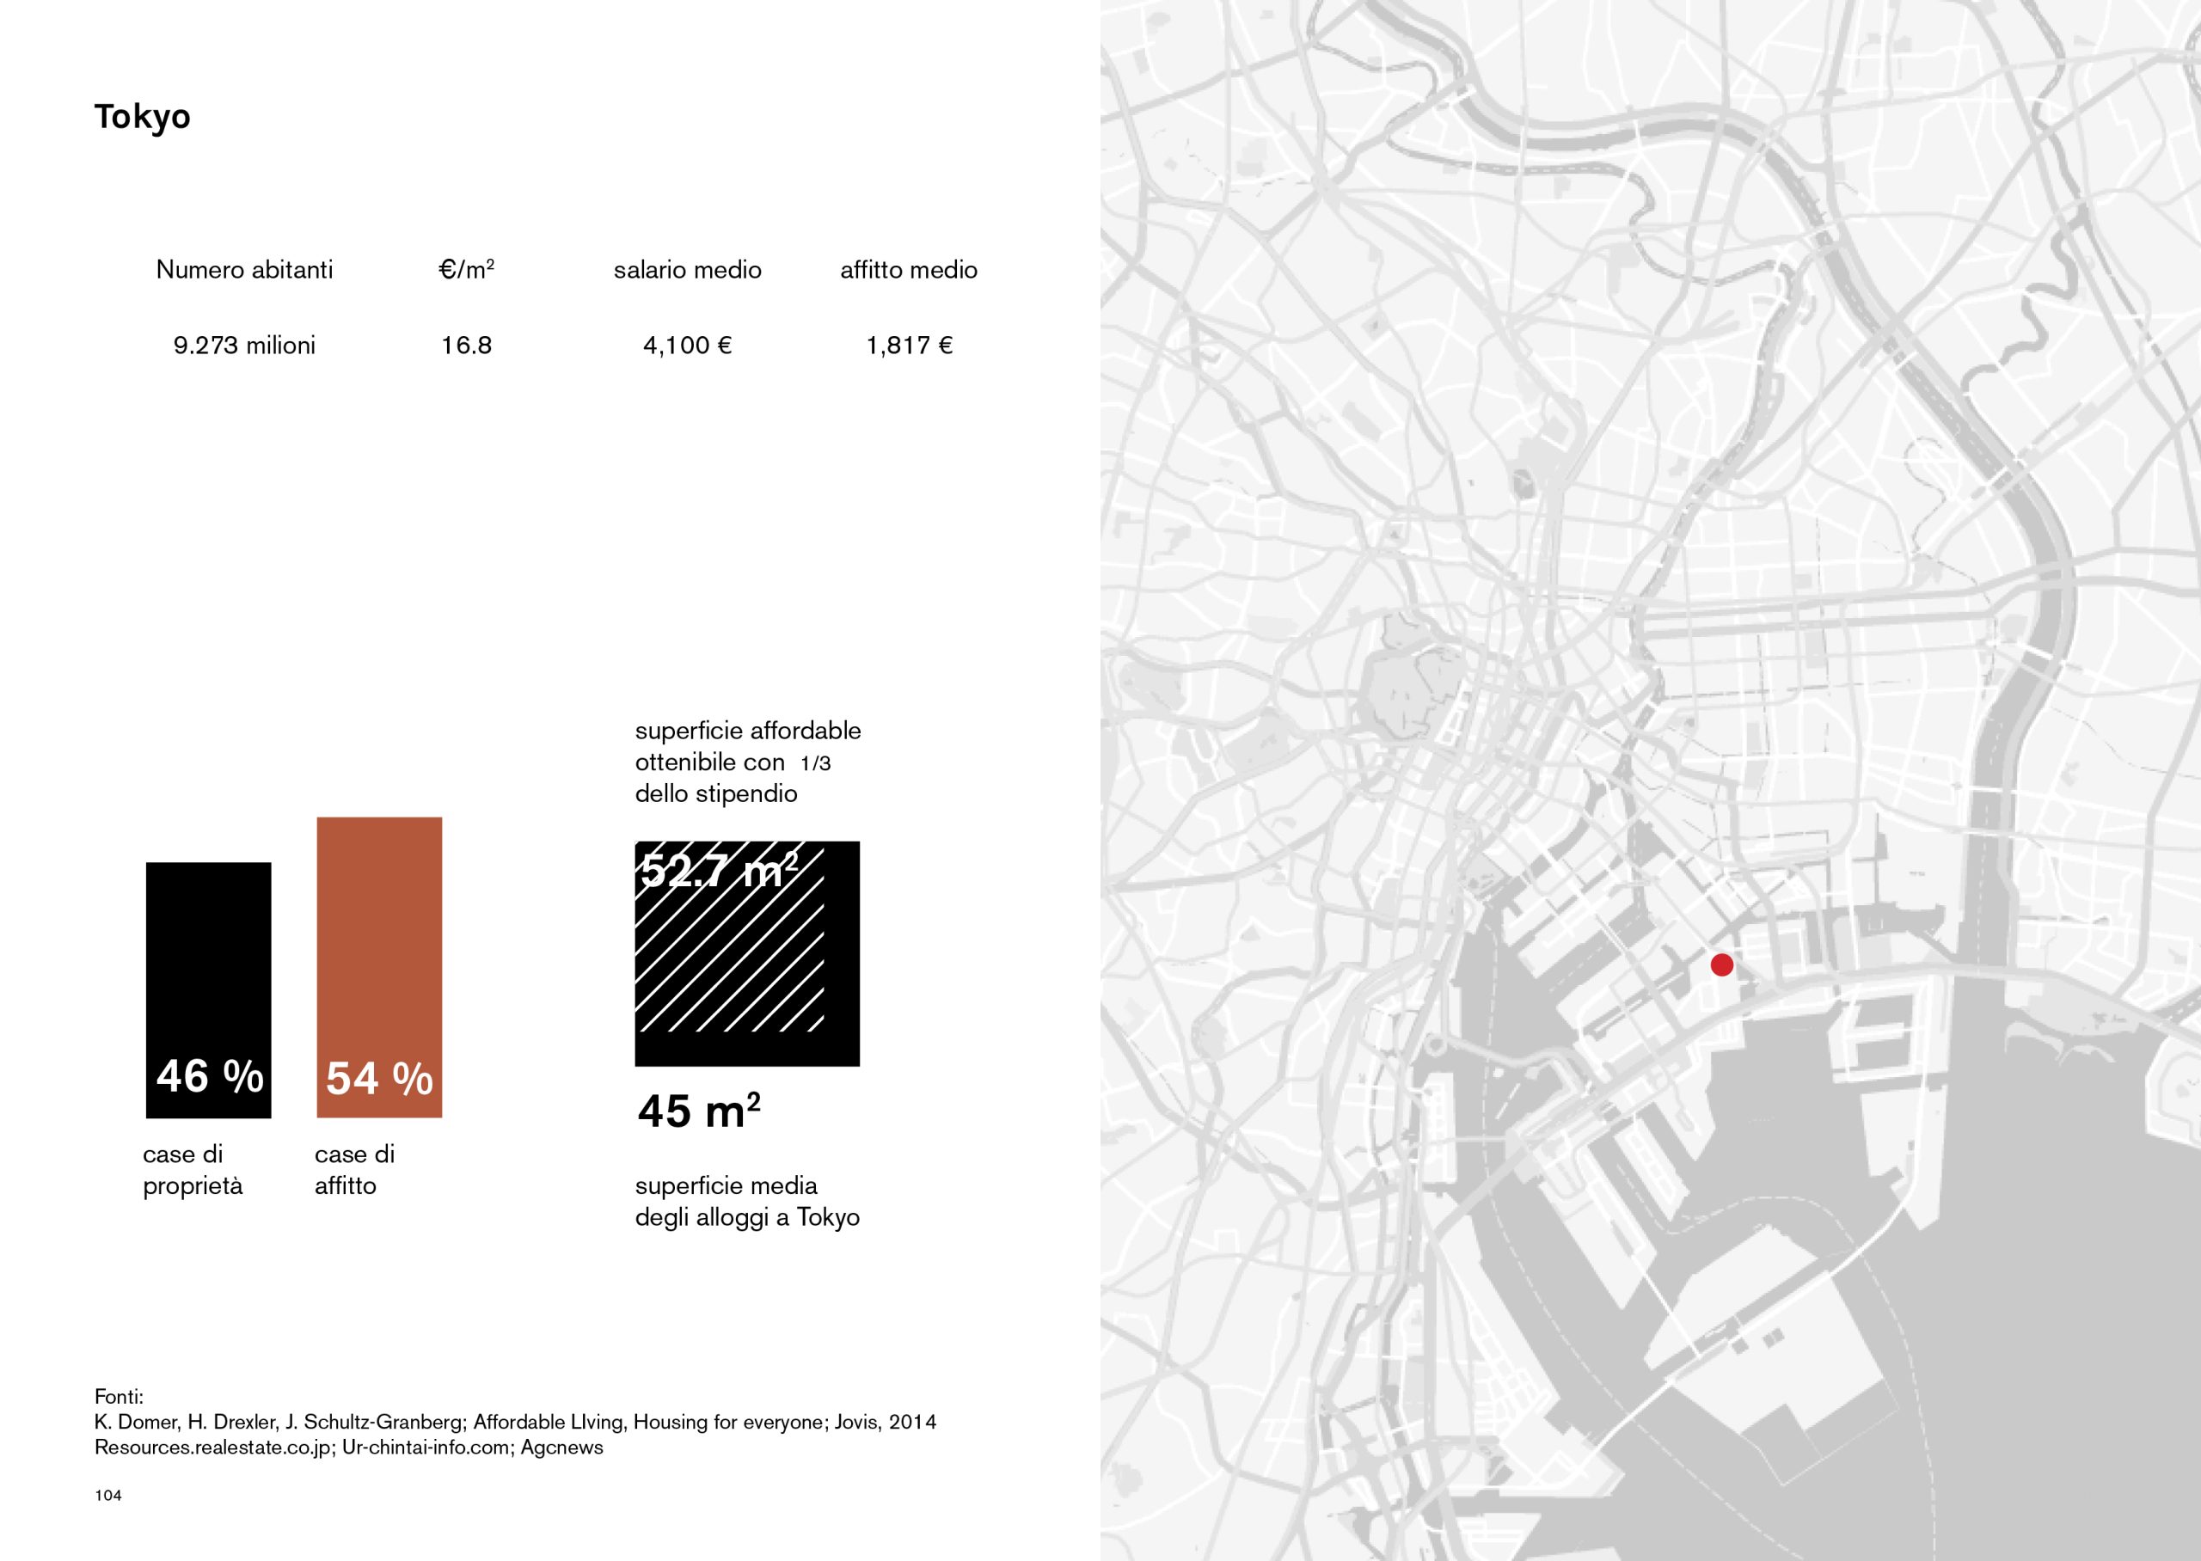
Task: Click the Tokyo page title
Action: 142,116
